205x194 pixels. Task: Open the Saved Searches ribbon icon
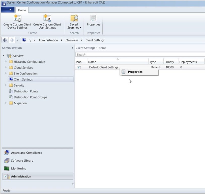[x=74, y=18]
